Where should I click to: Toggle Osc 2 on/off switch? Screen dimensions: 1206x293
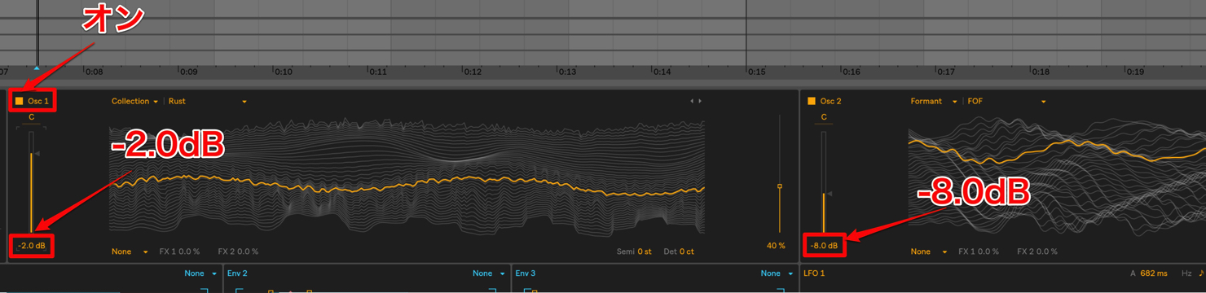812,101
